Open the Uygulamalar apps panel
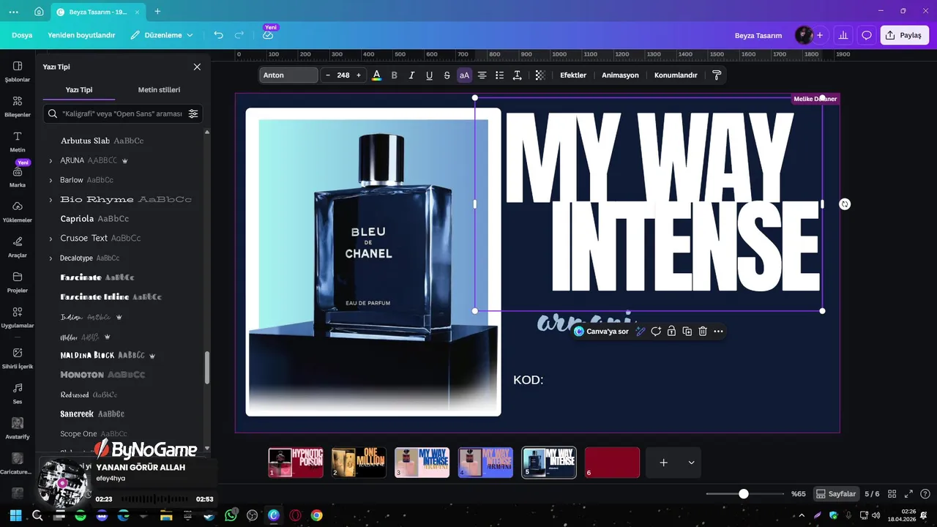The height and width of the screenshot is (527, 937). coord(18,317)
